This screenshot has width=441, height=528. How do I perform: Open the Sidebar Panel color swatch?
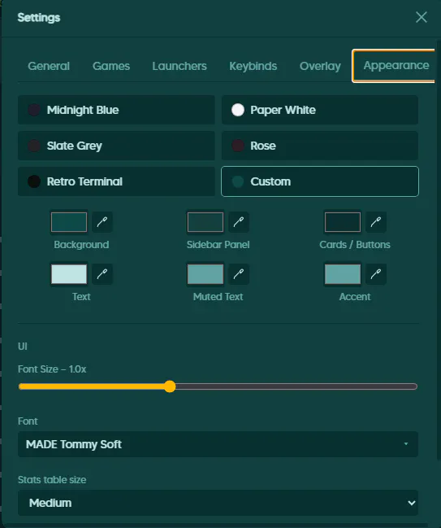[x=205, y=222]
